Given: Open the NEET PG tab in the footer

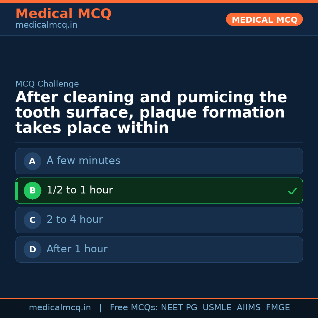Looking at the screenshot, I should (179, 307).
